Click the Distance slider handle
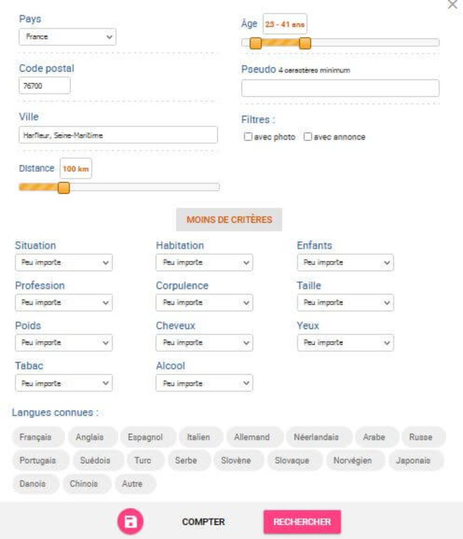Viewport: 463px width, 539px height. [64, 188]
